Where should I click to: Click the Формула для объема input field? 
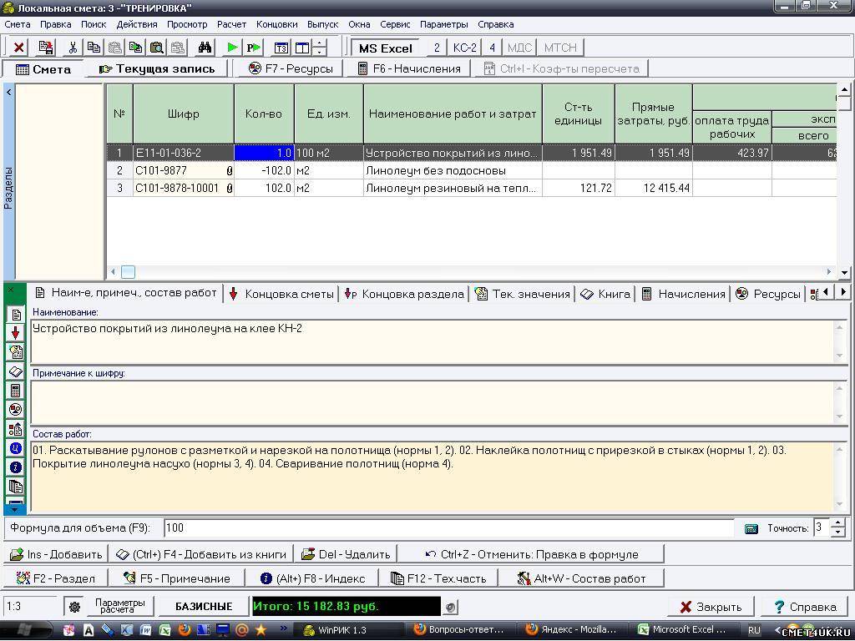pos(449,528)
